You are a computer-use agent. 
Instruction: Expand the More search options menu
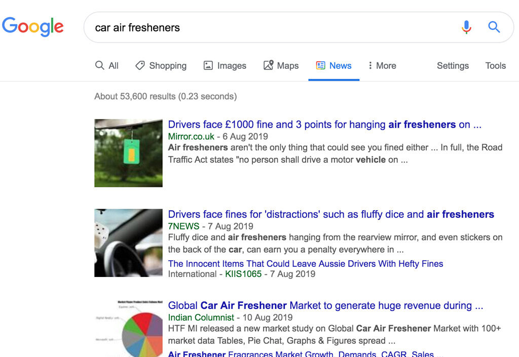coord(382,65)
